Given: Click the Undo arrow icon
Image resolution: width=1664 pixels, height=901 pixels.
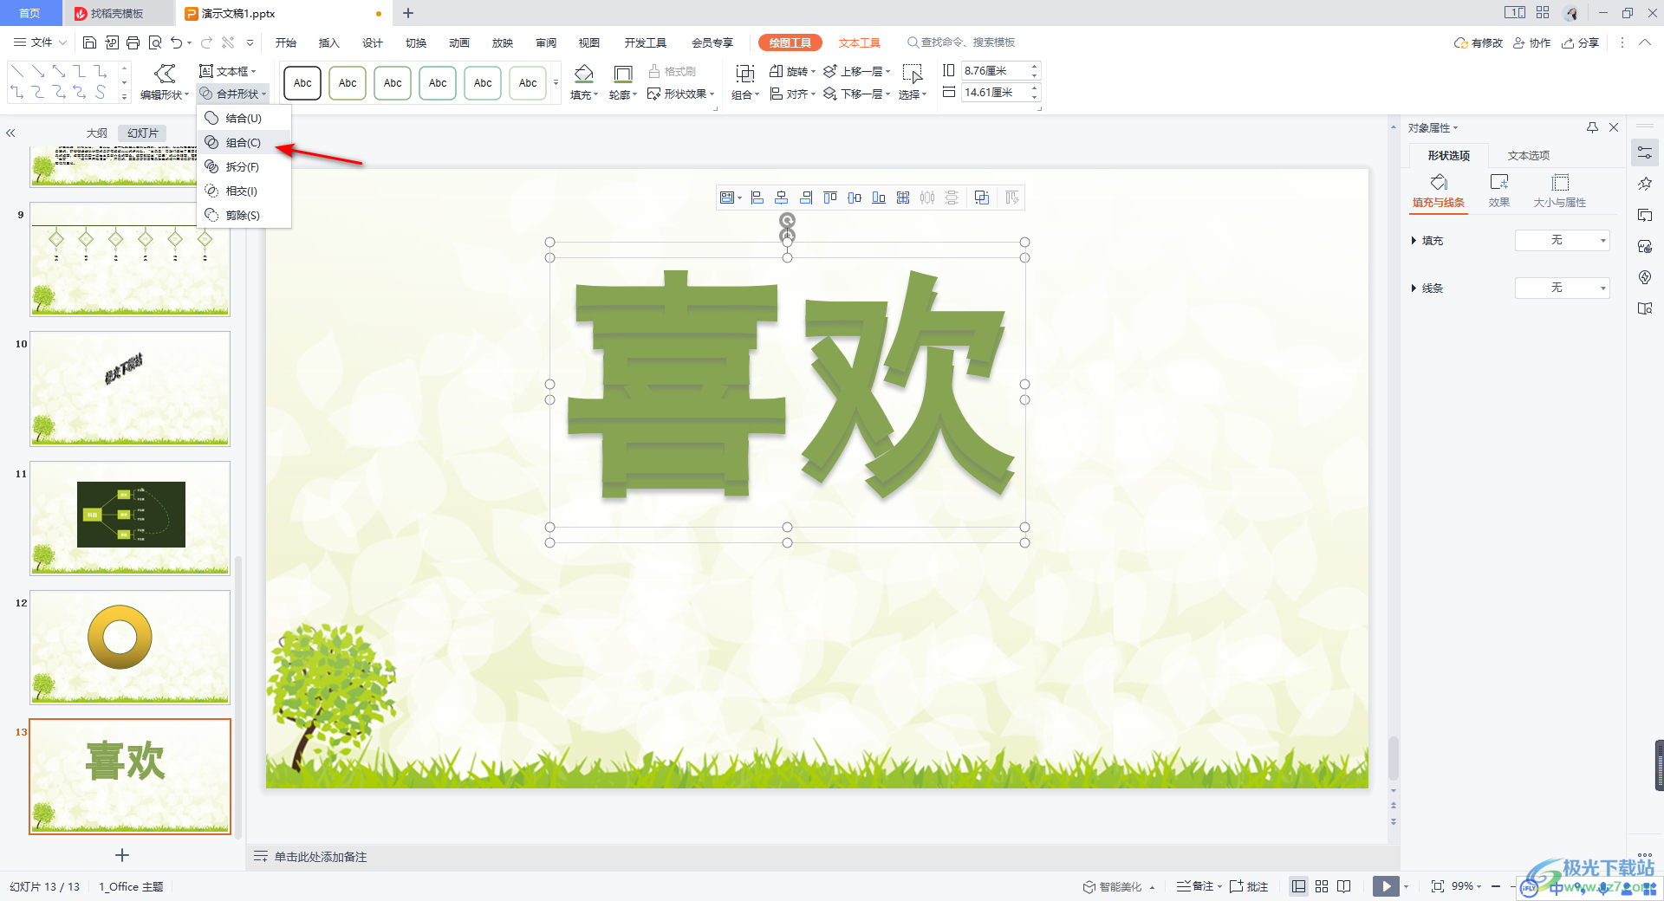Looking at the screenshot, I should [176, 42].
